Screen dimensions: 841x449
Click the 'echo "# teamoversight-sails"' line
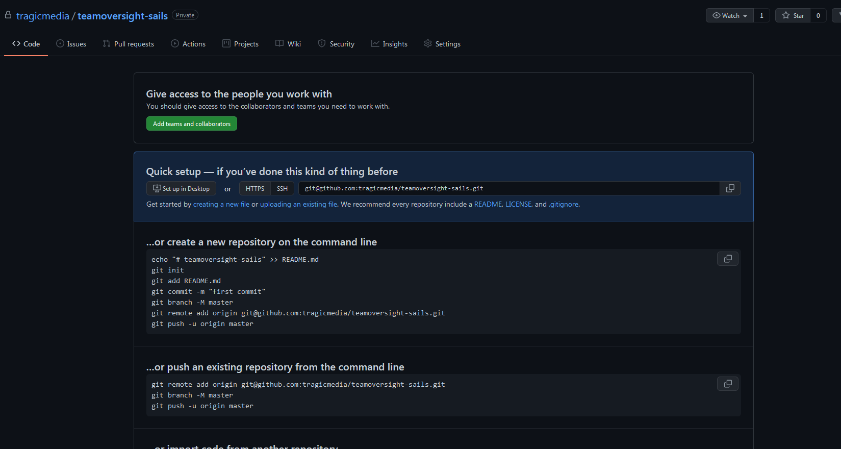[x=235, y=259]
